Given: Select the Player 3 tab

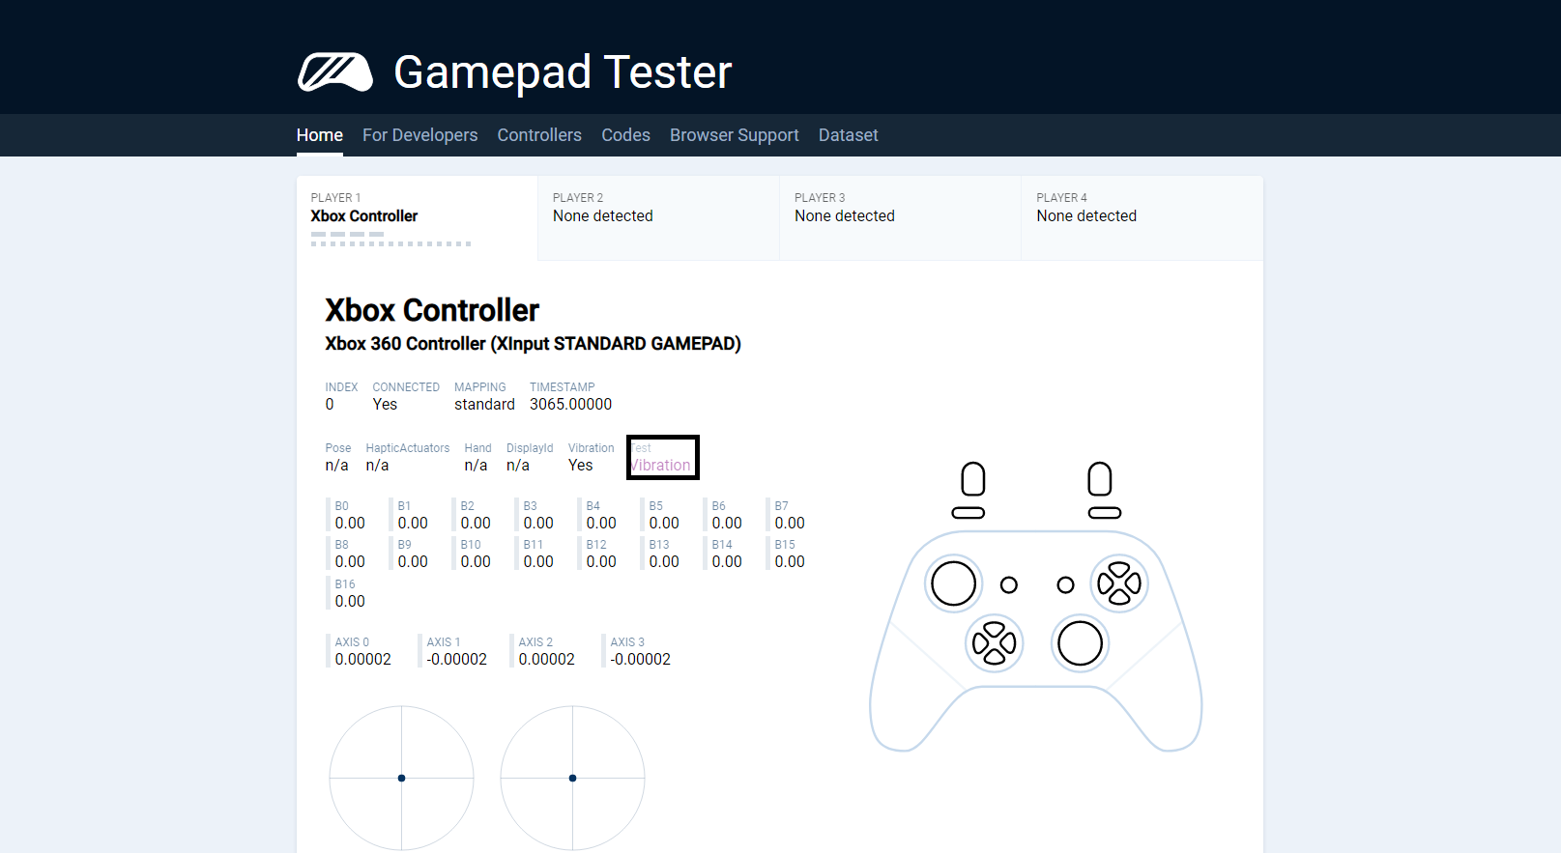Looking at the screenshot, I should tap(900, 218).
